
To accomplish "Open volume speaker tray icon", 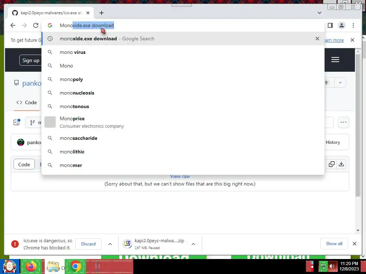I will coord(332,266).
